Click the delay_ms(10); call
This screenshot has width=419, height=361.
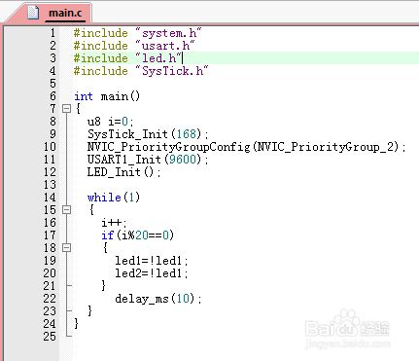[x=158, y=299]
